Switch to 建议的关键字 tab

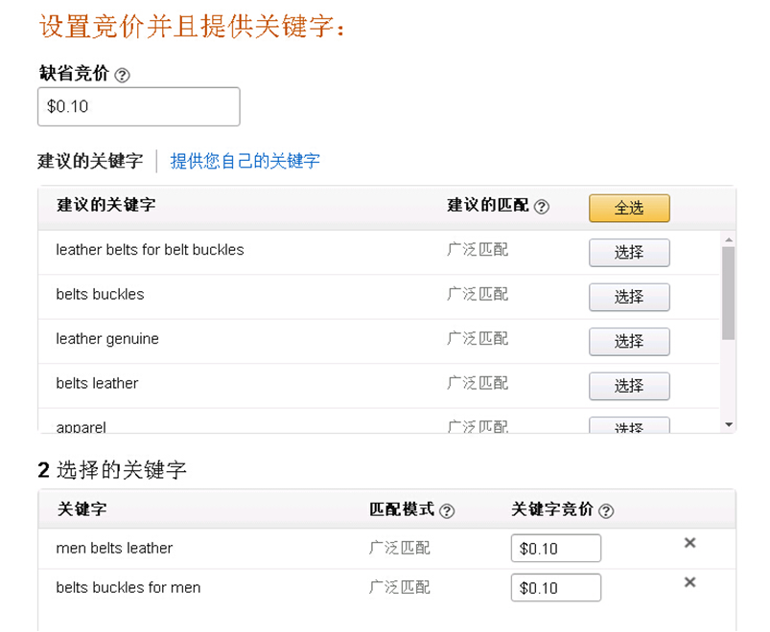point(90,161)
